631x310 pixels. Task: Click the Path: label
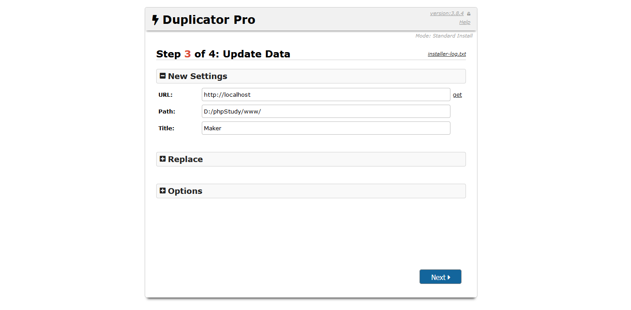(167, 111)
